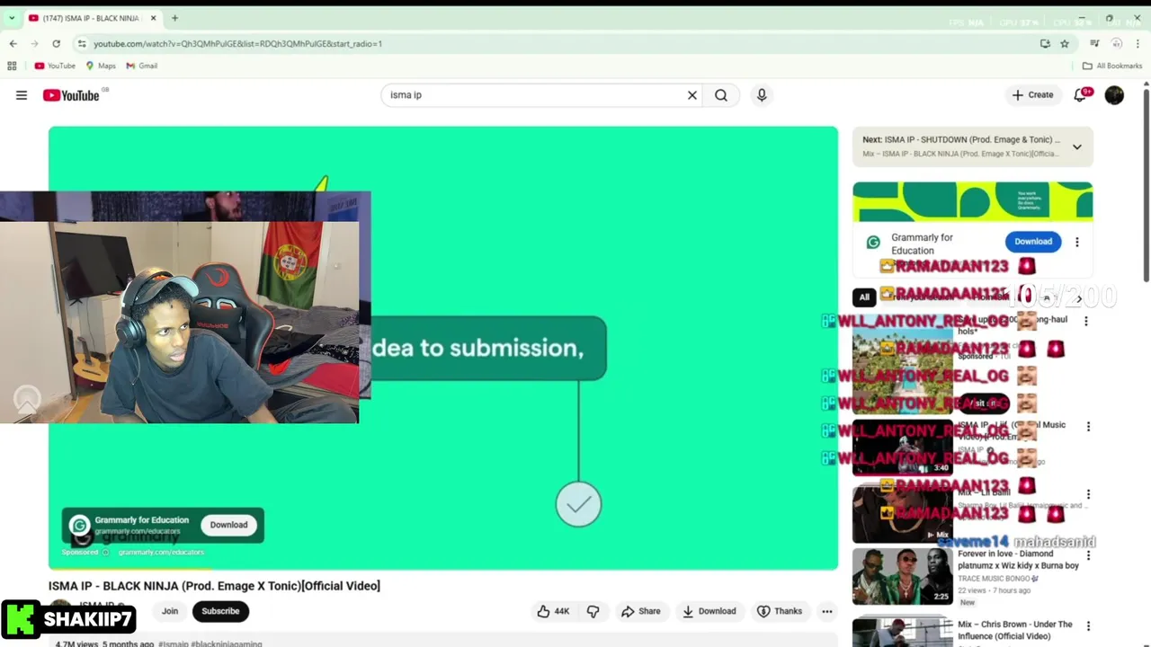Open the Mix – Lil Baba thumbnail

[902, 514]
